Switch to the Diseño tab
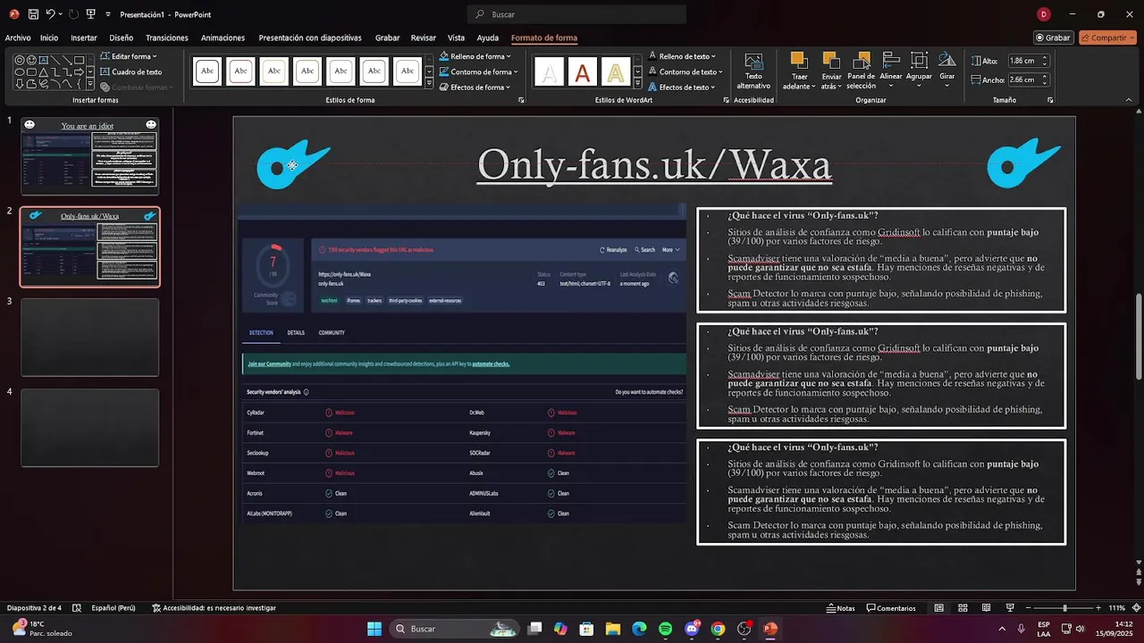 pos(121,38)
